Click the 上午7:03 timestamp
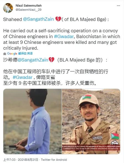Screen dimensions: 124x163 (9, 160)
